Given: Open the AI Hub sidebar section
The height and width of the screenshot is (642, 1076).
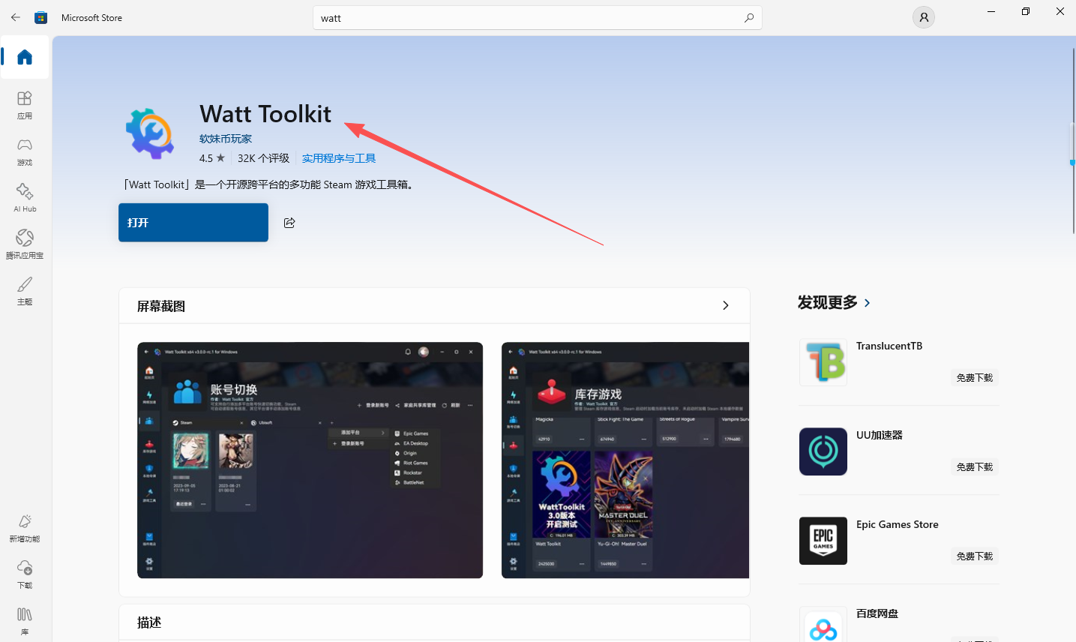Looking at the screenshot, I should [x=25, y=198].
